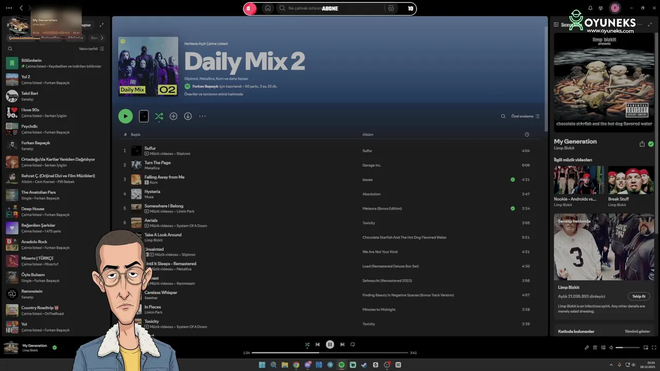This screenshot has height=371, width=660.
Task: Play Daily Mix 2 with green button
Action: 125,116
